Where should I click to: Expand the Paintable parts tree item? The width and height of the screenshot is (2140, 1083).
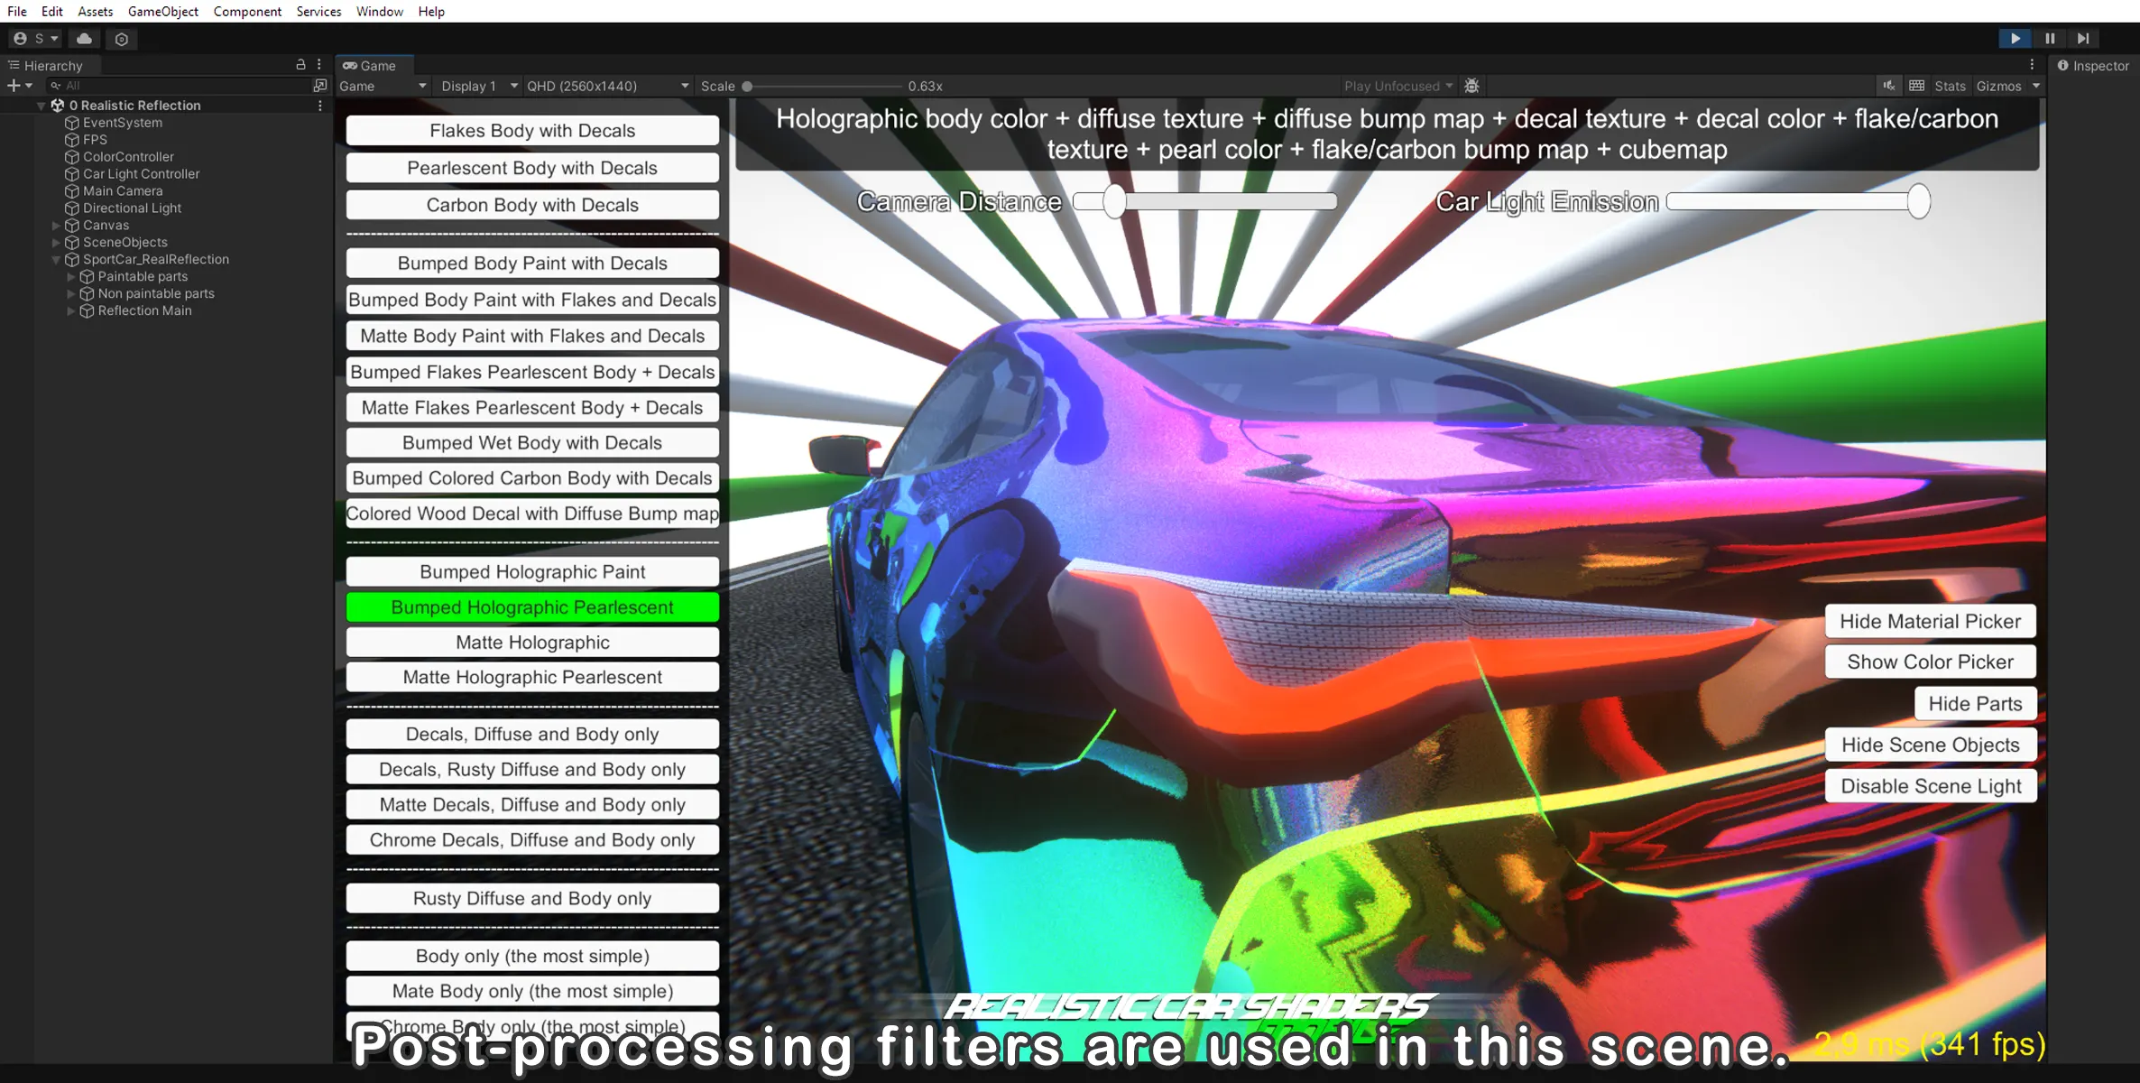tap(71, 277)
